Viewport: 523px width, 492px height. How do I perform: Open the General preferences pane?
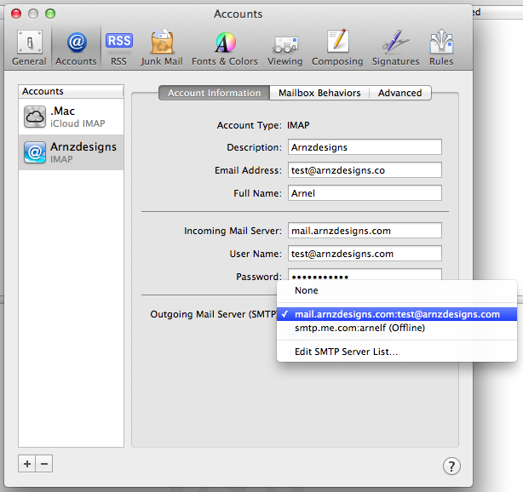coord(29,47)
